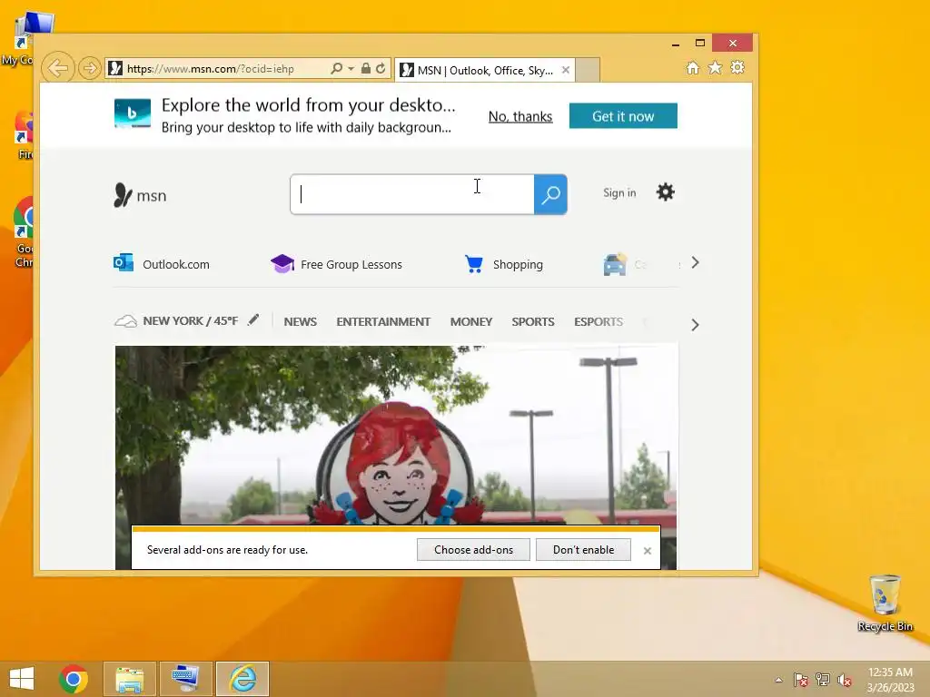Open a new blank tab
The height and width of the screenshot is (697, 930).
click(588, 70)
